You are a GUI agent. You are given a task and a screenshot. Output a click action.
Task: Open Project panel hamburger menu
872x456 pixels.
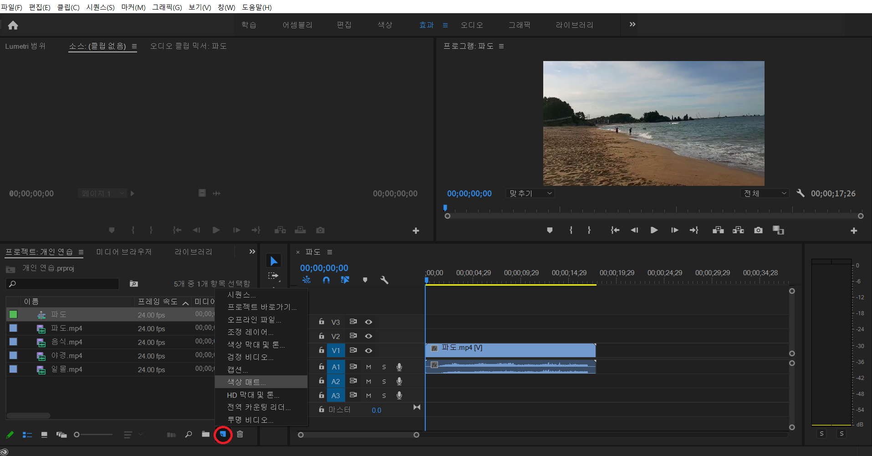(81, 252)
